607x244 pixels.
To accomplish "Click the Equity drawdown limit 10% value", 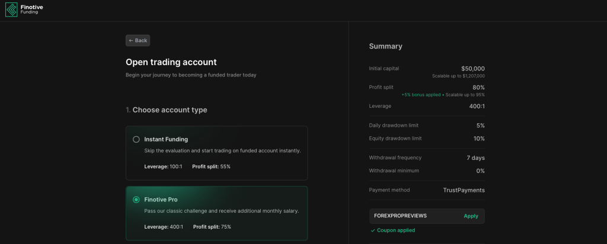I will [x=479, y=139].
